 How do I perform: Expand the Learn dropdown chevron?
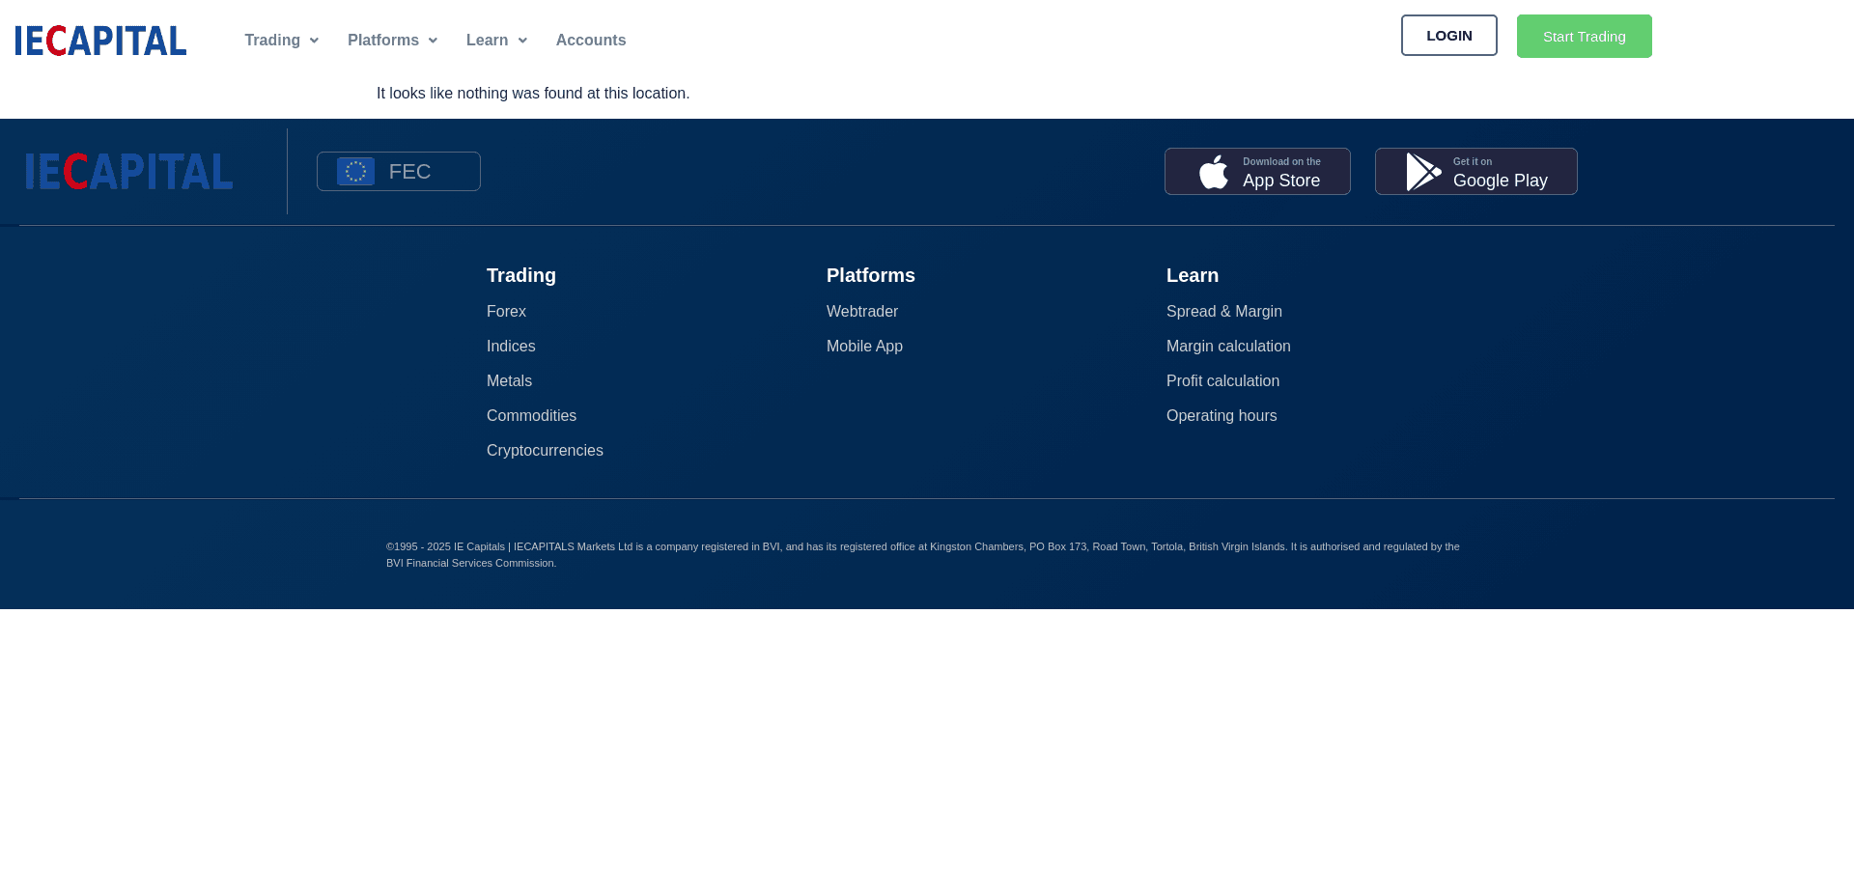click(x=522, y=41)
